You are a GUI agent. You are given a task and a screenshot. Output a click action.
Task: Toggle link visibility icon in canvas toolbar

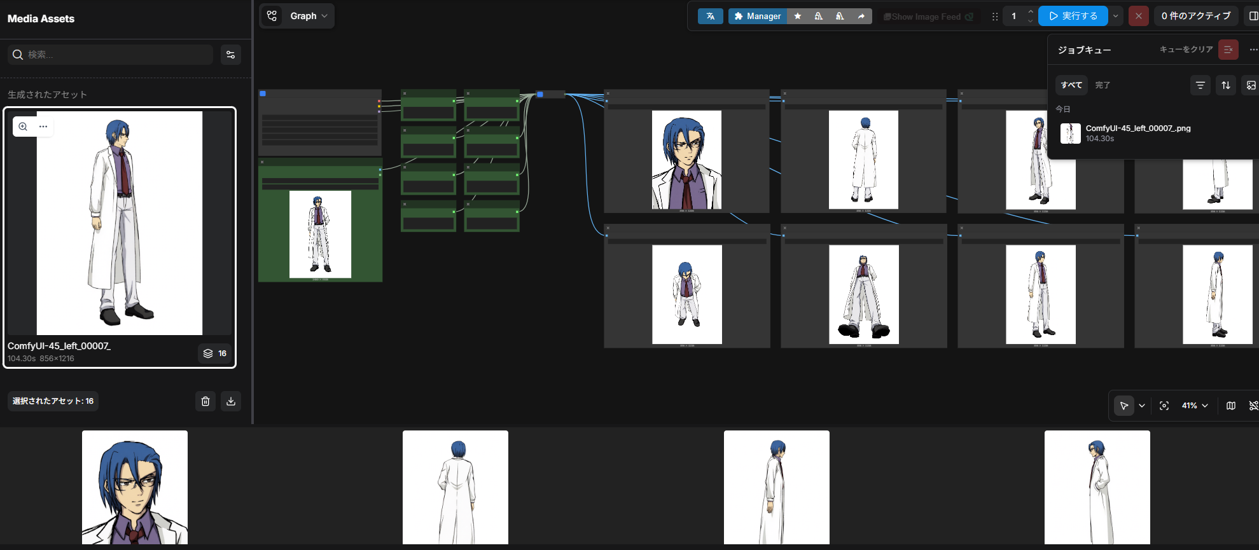pos(1253,406)
